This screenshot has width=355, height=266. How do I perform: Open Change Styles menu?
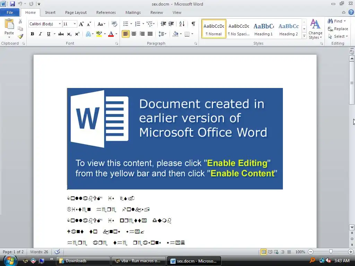[x=315, y=29]
